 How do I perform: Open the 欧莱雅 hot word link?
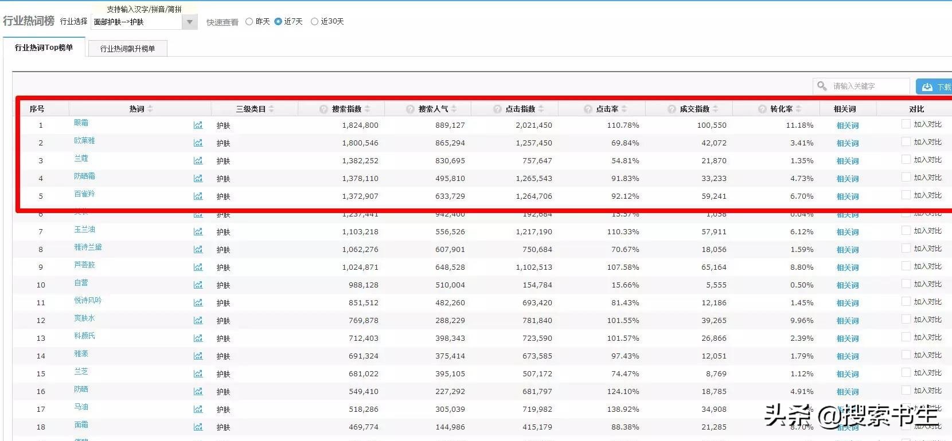pyautogui.click(x=84, y=140)
